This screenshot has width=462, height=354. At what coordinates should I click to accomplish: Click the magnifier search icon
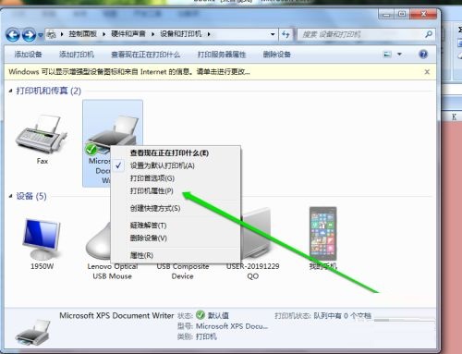click(429, 34)
